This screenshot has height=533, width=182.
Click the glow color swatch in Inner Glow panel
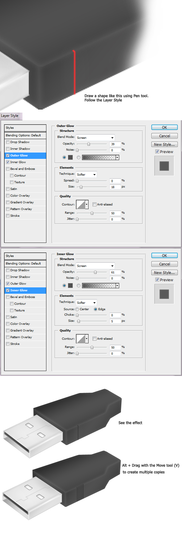point(70,286)
